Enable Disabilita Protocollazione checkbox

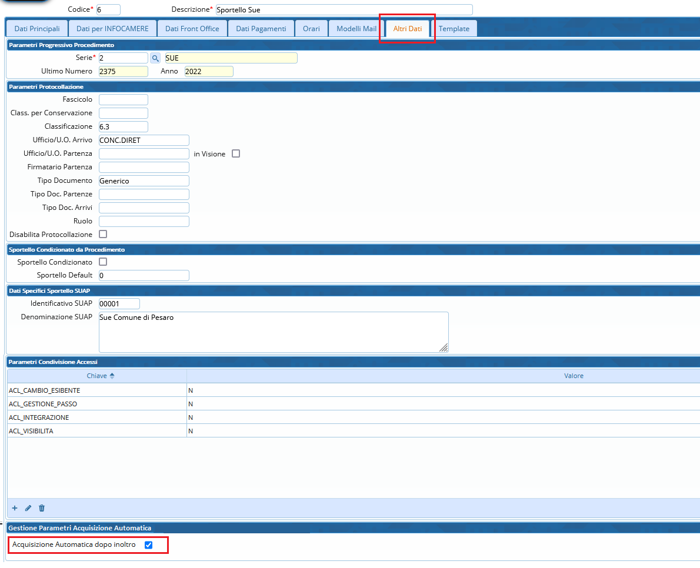pos(103,234)
